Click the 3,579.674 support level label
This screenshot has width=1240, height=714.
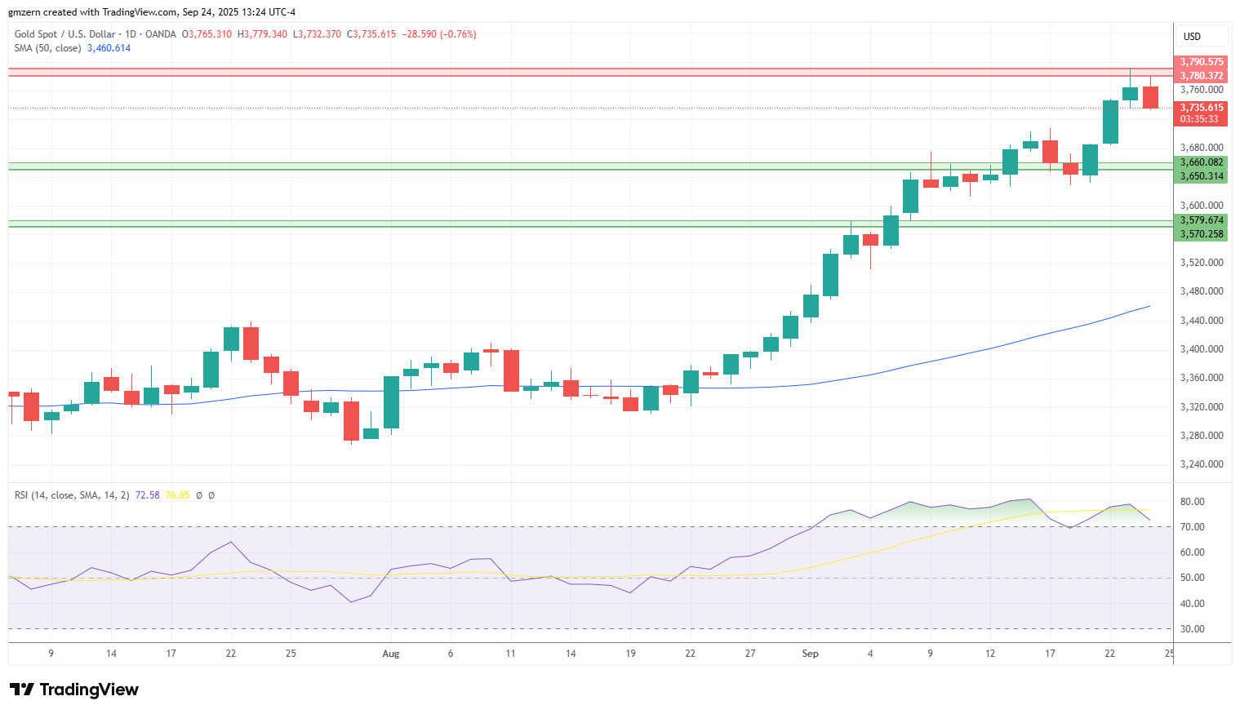(x=1202, y=220)
